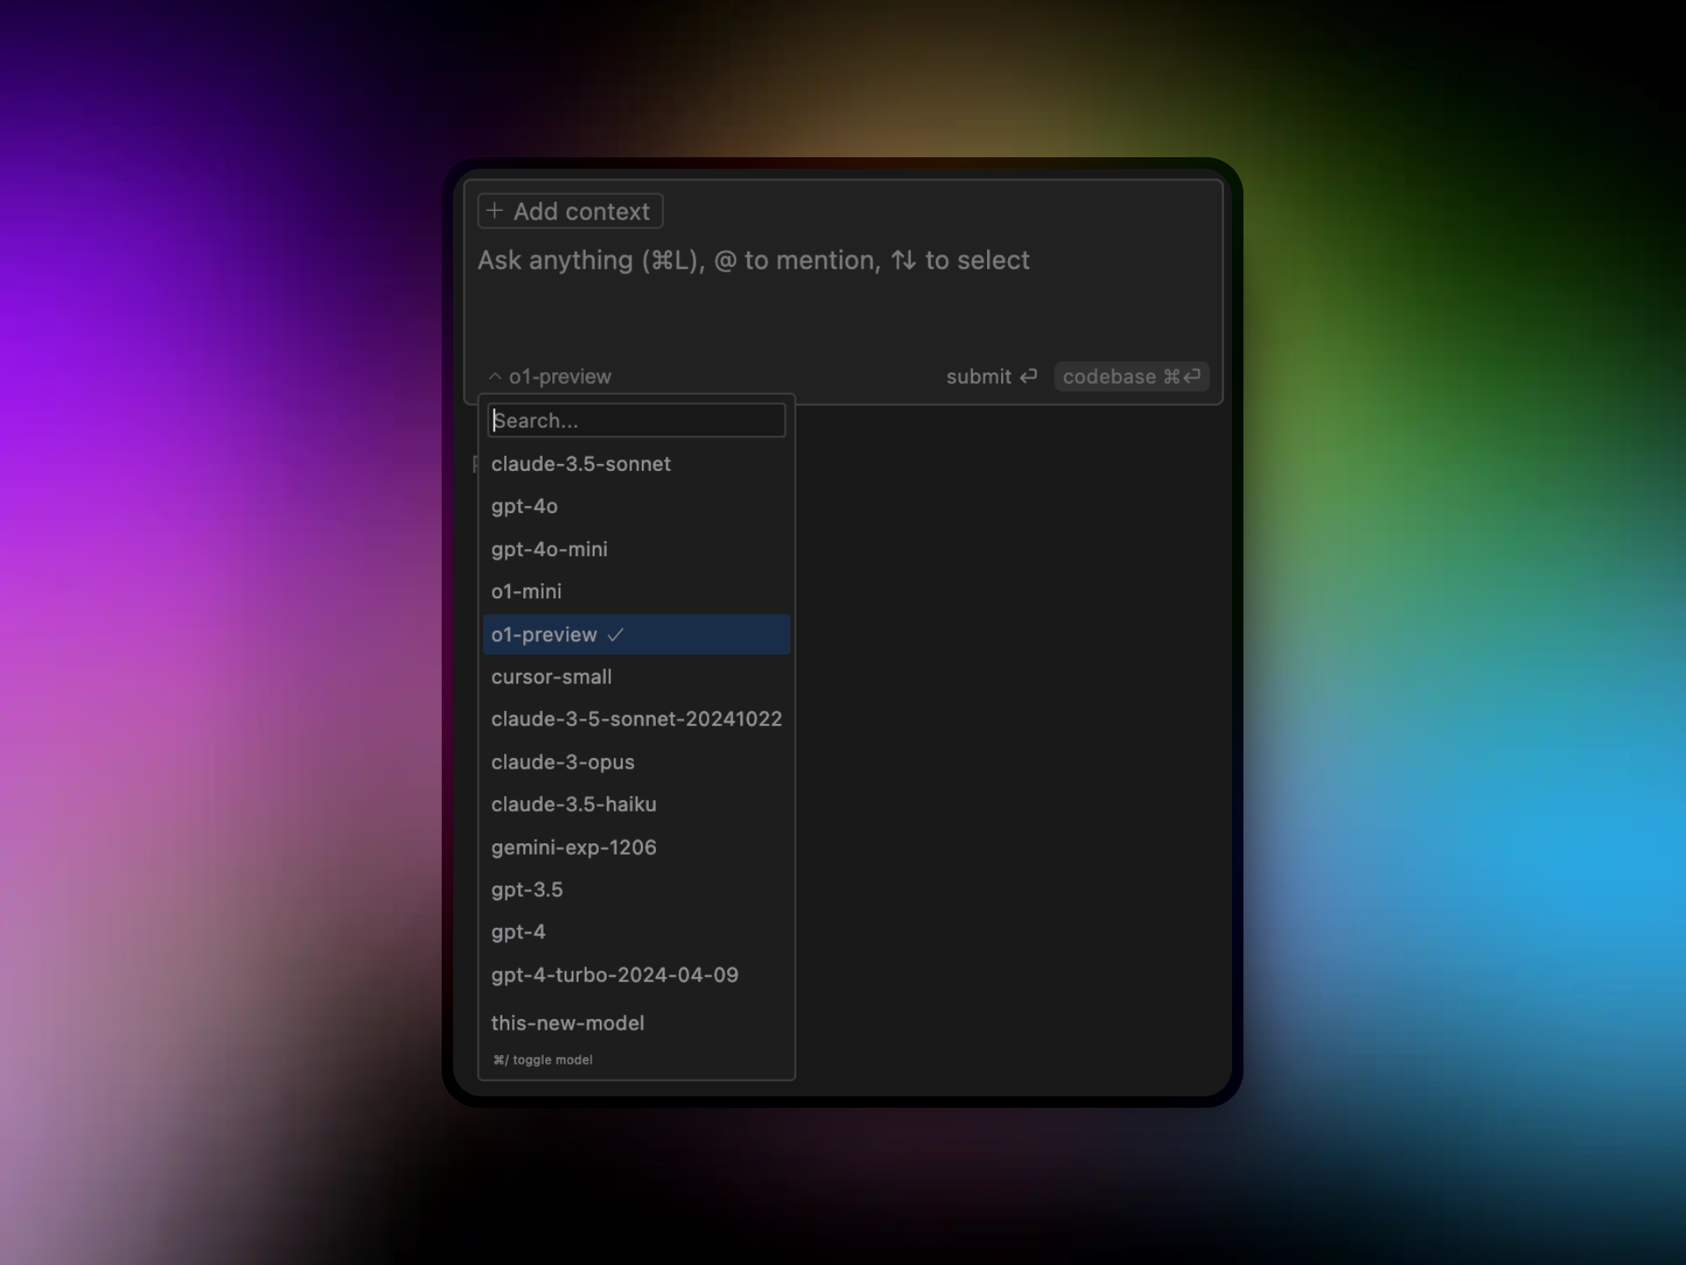This screenshot has height=1265, width=1686.
Task: Click the toggle model shortcut hint
Action: [x=543, y=1060]
